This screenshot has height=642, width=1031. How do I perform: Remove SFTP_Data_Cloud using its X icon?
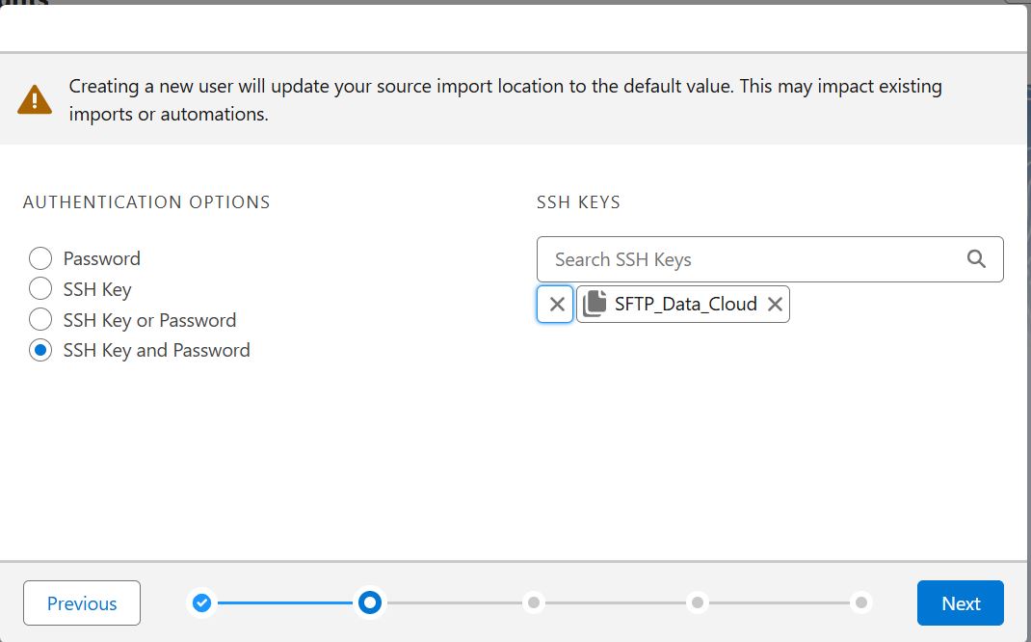coord(776,303)
